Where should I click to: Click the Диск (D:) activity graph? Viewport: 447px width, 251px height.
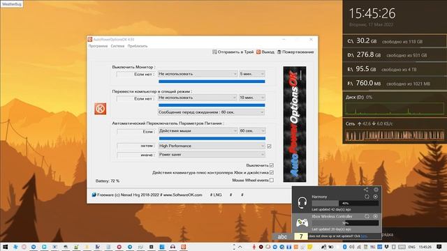point(395,109)
